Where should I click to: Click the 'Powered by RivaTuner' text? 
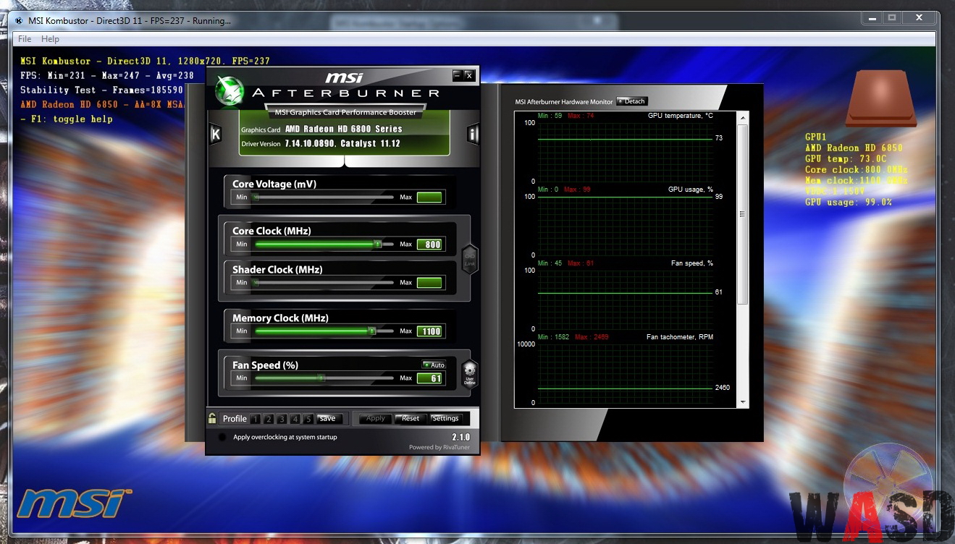439,447
